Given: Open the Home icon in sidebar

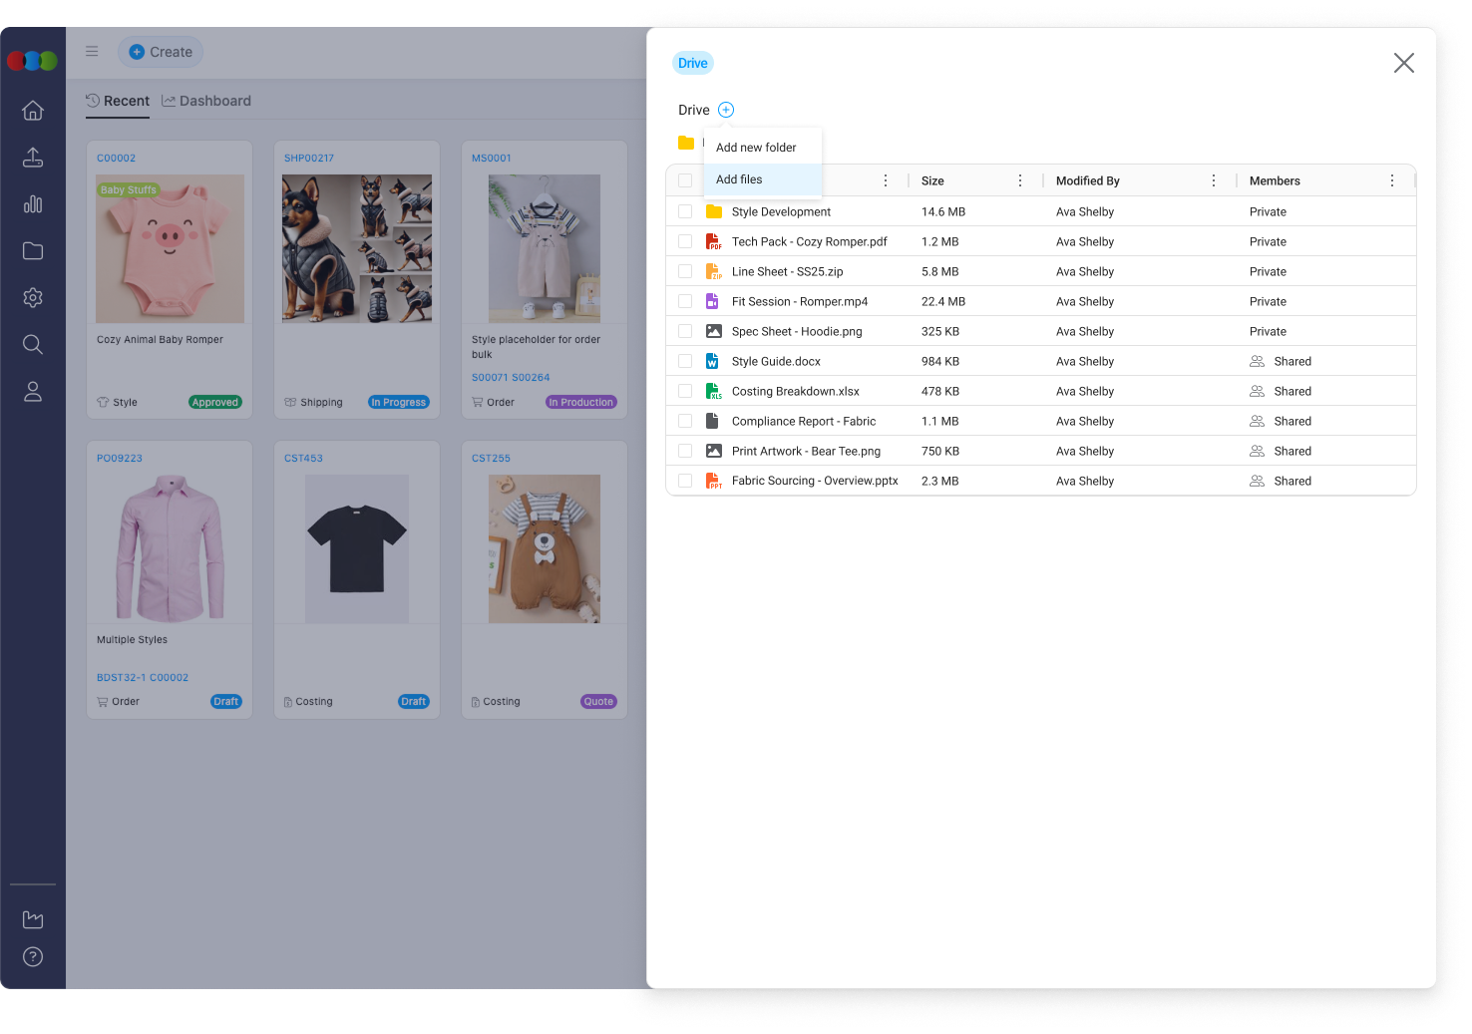Looking at the screenshot, I should point(33,111).
